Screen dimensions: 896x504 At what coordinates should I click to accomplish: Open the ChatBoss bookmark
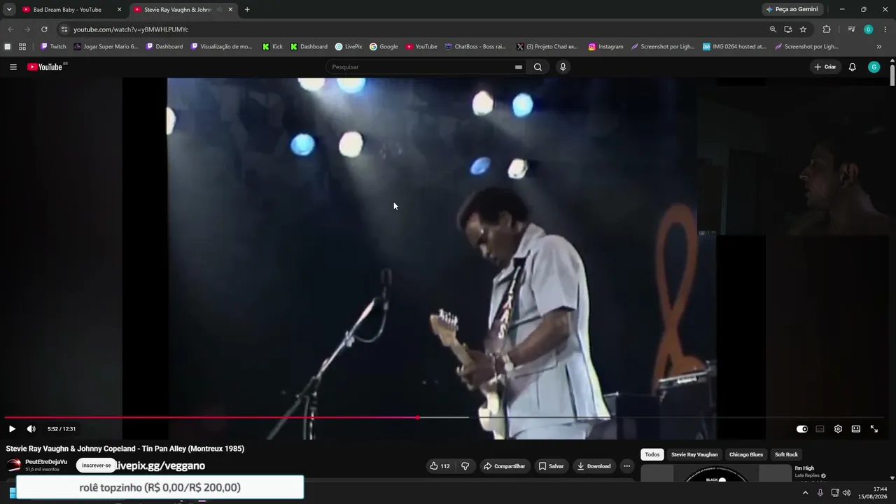pyautogui.click(x=475, y=47)
